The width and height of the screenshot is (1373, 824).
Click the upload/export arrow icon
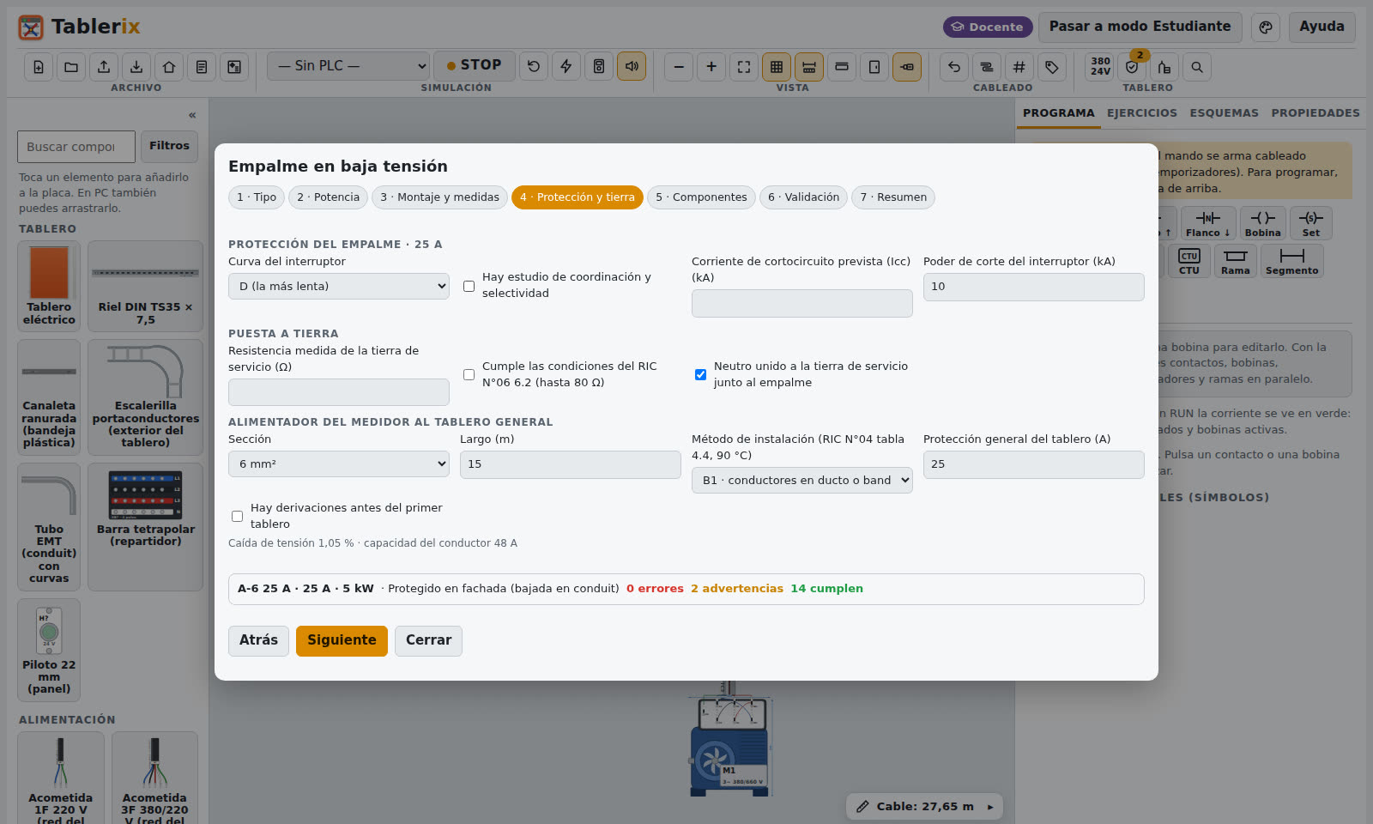104,67
